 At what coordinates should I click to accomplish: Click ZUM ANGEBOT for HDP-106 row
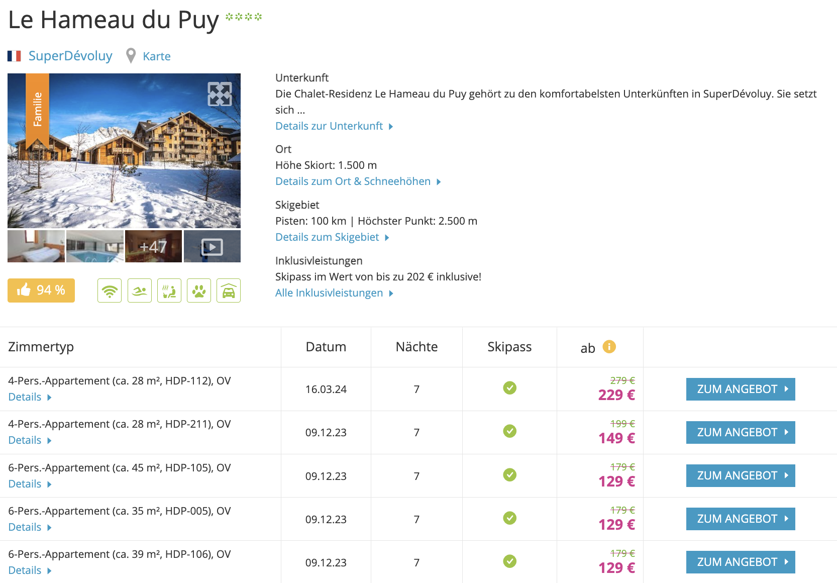click(741, 562)
